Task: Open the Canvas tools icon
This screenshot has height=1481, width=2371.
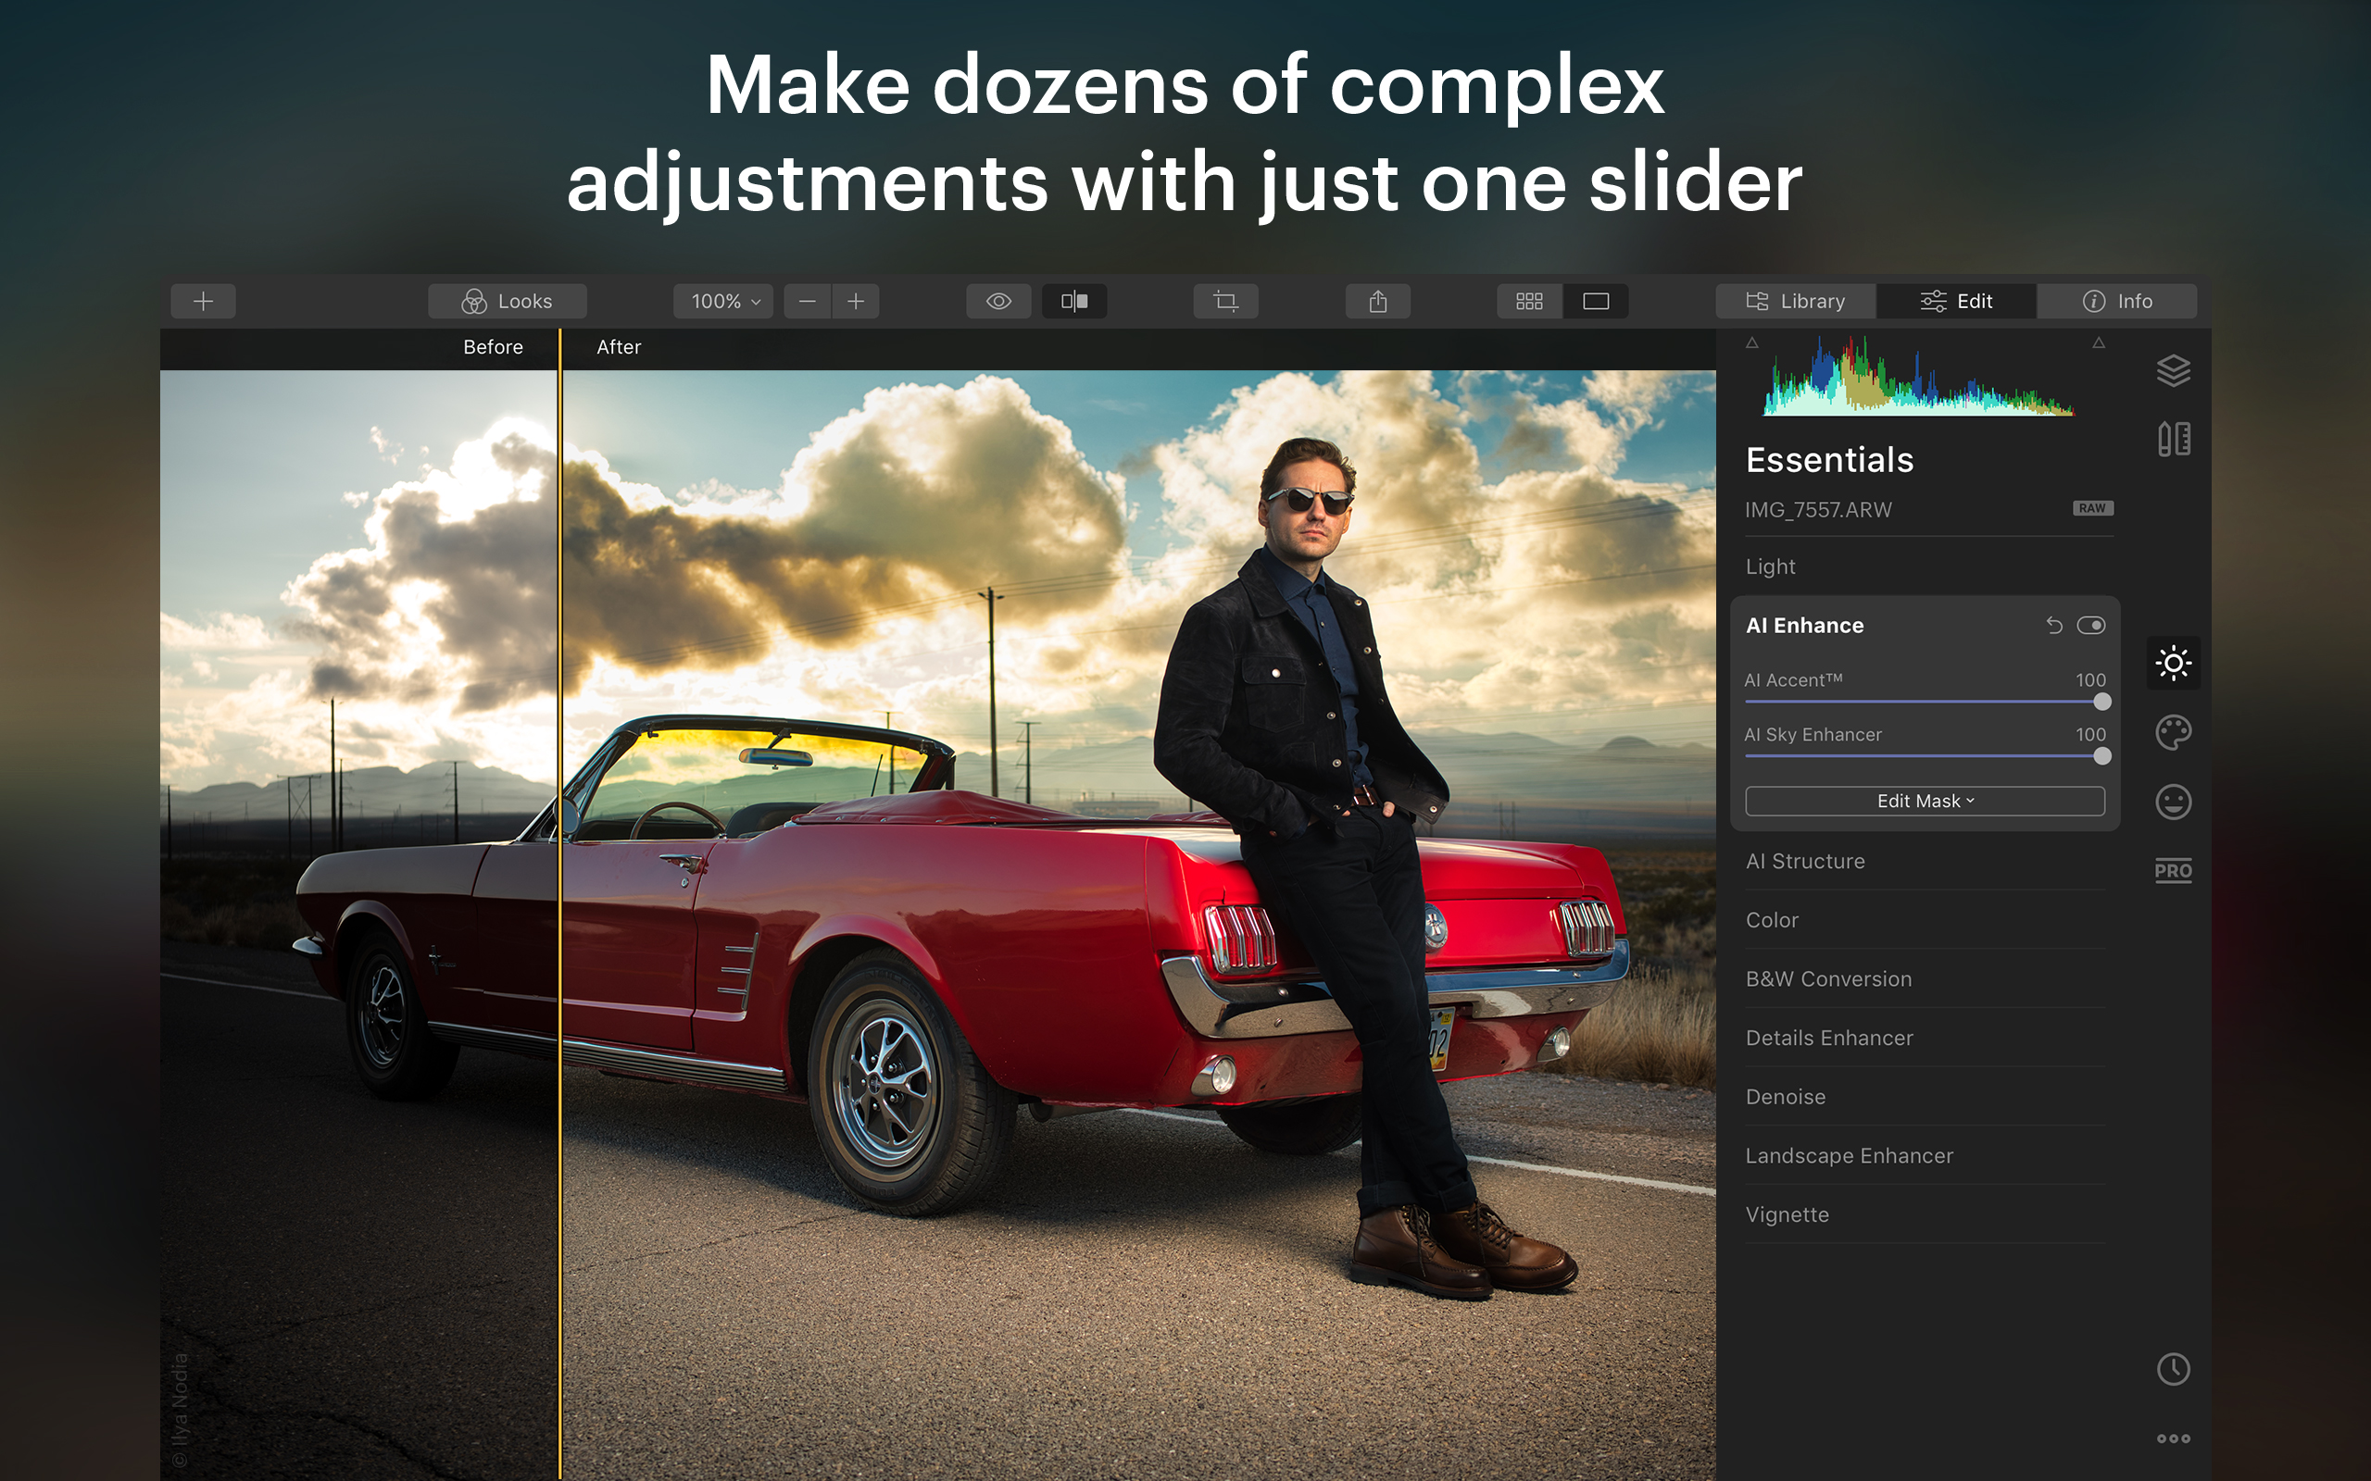Action: tap(2172, 439)
